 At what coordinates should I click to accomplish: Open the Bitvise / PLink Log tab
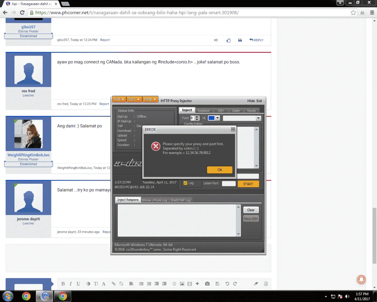pos(155,200)
